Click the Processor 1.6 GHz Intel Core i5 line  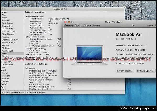pos(131,46)
